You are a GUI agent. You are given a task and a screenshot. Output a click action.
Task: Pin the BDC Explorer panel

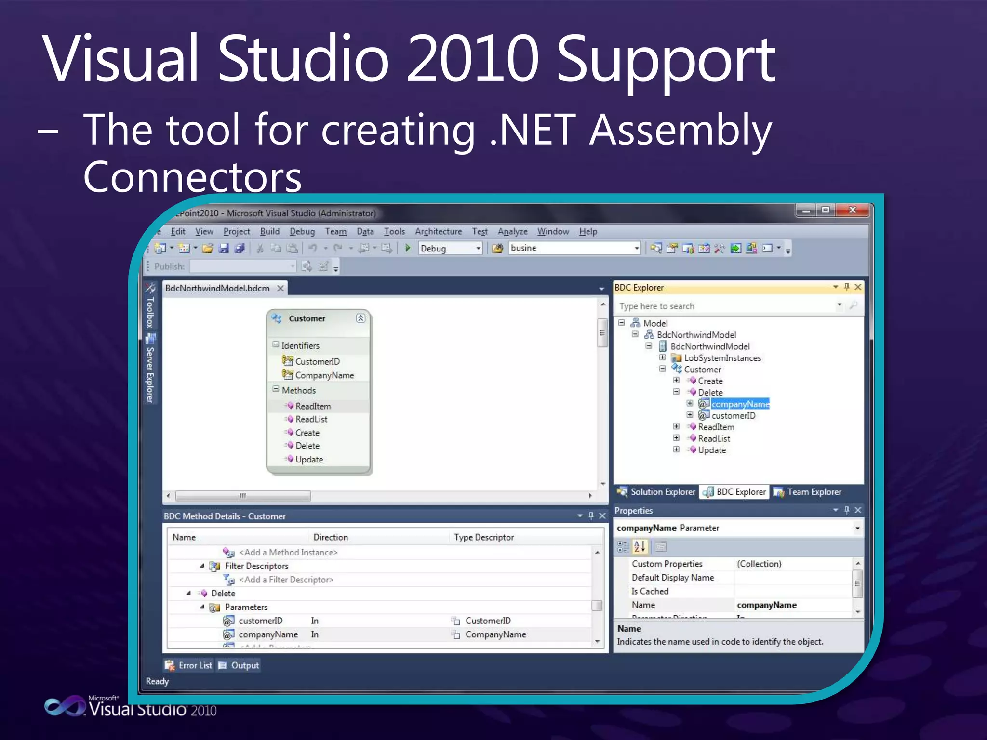pos(847,287)
